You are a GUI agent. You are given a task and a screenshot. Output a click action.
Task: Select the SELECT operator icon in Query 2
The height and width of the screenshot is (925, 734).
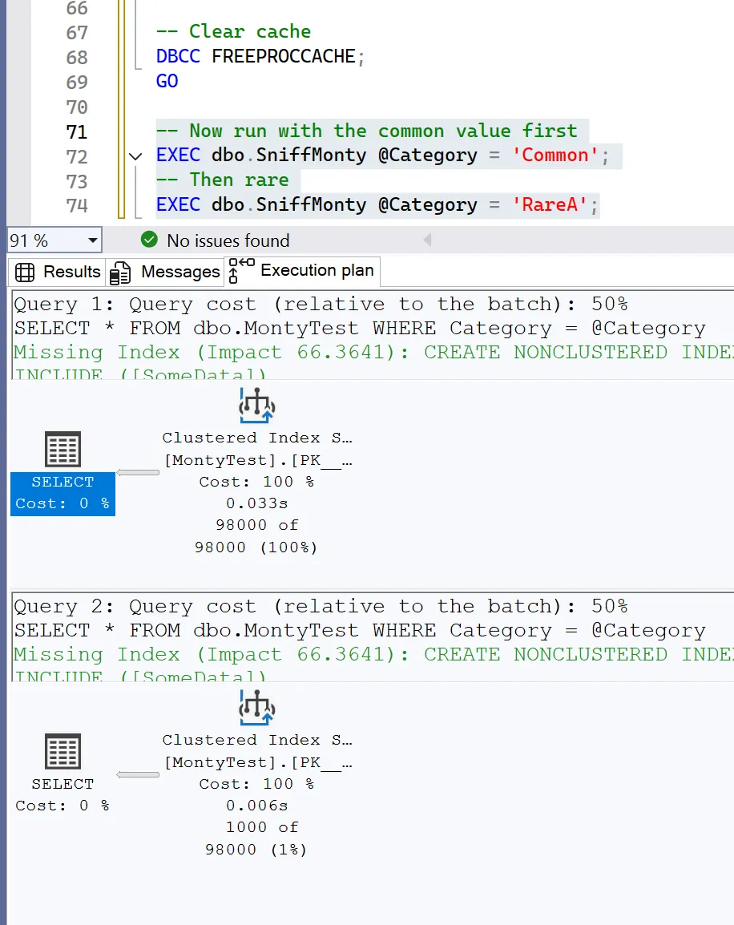pos(63,753)
